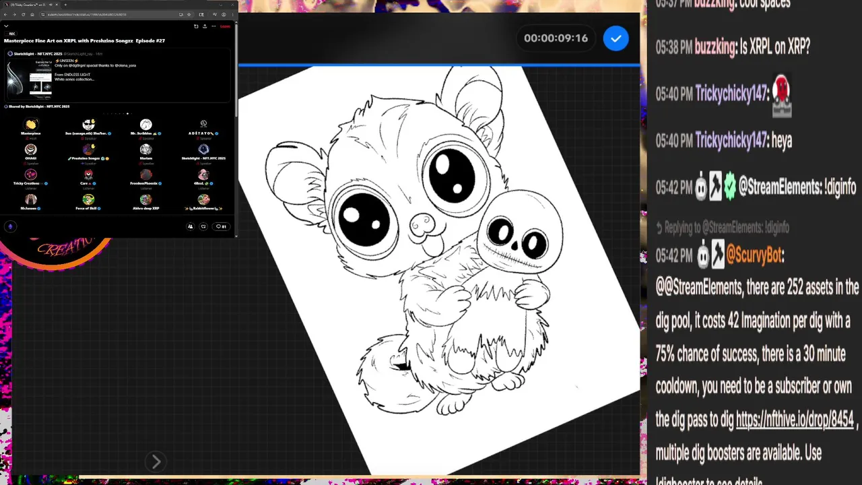Screen dimensions: 862x485
Task: Open Sketchlight - NFT.NYC 2025 speaker avatar
Action: pyautogui.click(x=203, y=150)
